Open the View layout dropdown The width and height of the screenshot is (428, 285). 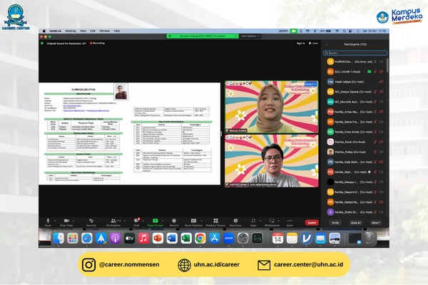coord(315,43)
